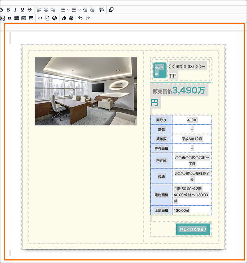Click the ○○市○○区○○一丁目 heading text
The height and width of the screenshot is (263, 247).
click(187, 71)
